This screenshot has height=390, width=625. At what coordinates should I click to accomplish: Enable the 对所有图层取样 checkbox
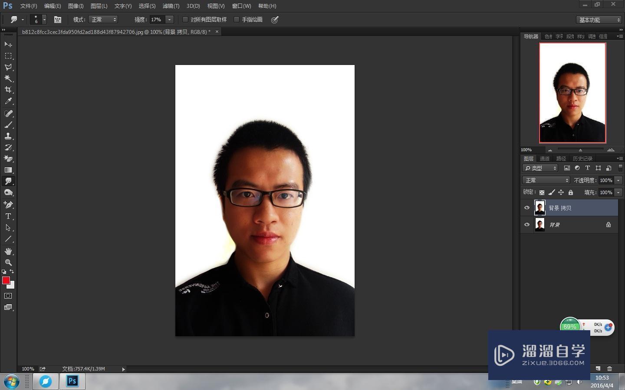tap(186, 19)
